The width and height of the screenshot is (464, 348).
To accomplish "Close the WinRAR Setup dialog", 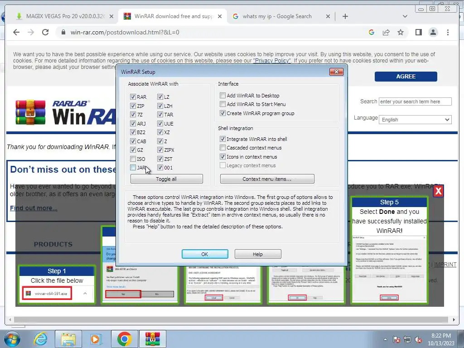I will [x=336, y=72].
